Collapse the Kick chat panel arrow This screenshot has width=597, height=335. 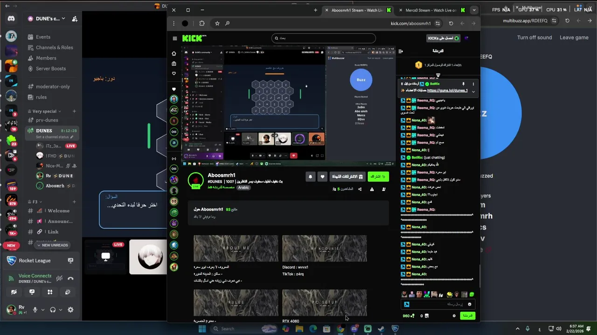click(401, 51)
